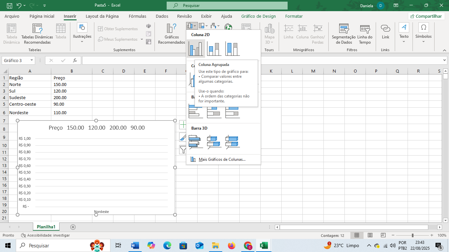449x252 pixels.
Task: Click the zoom slider handle
Action: (413, 235)
